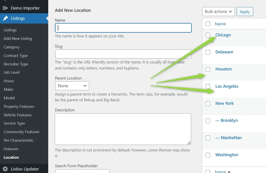Open Listivo Updater in the sidebar

coord(24,169)
